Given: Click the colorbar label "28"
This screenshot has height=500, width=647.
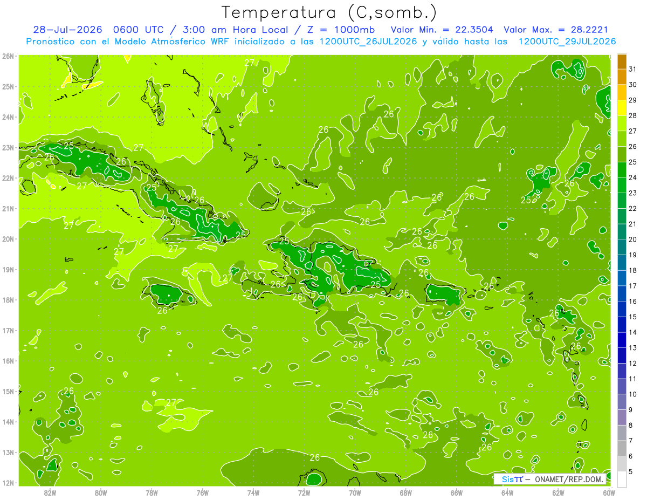Looking at the screenshot, I should pyautogui.click(x=632, y=115).
